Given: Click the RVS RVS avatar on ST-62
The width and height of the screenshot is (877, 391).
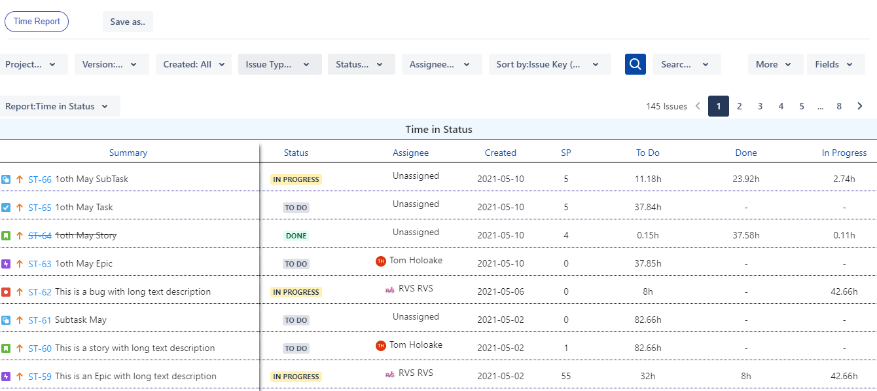Looking at the screenshot, I should click(x=390, y=289).
